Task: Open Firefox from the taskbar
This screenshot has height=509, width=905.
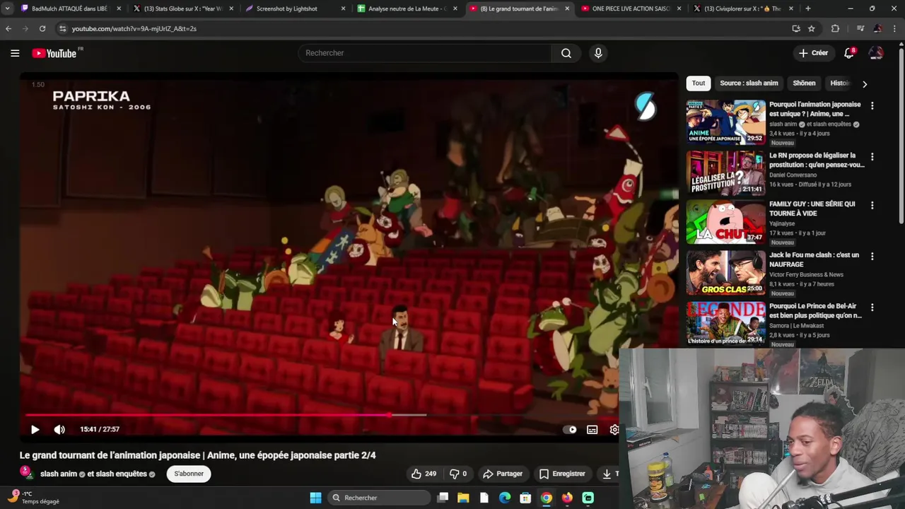Action: tap(567, 498)
